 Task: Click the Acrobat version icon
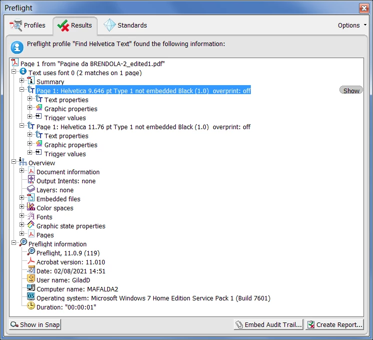click(31, 261)
